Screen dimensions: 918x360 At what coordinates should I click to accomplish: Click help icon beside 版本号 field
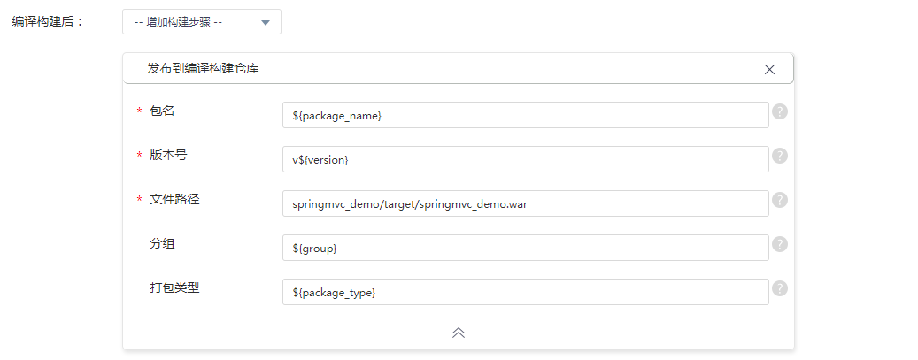[x=780, y=156]
